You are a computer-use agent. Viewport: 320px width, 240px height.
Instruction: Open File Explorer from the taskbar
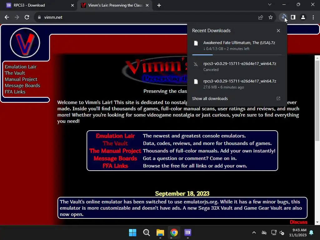(160, 232)
